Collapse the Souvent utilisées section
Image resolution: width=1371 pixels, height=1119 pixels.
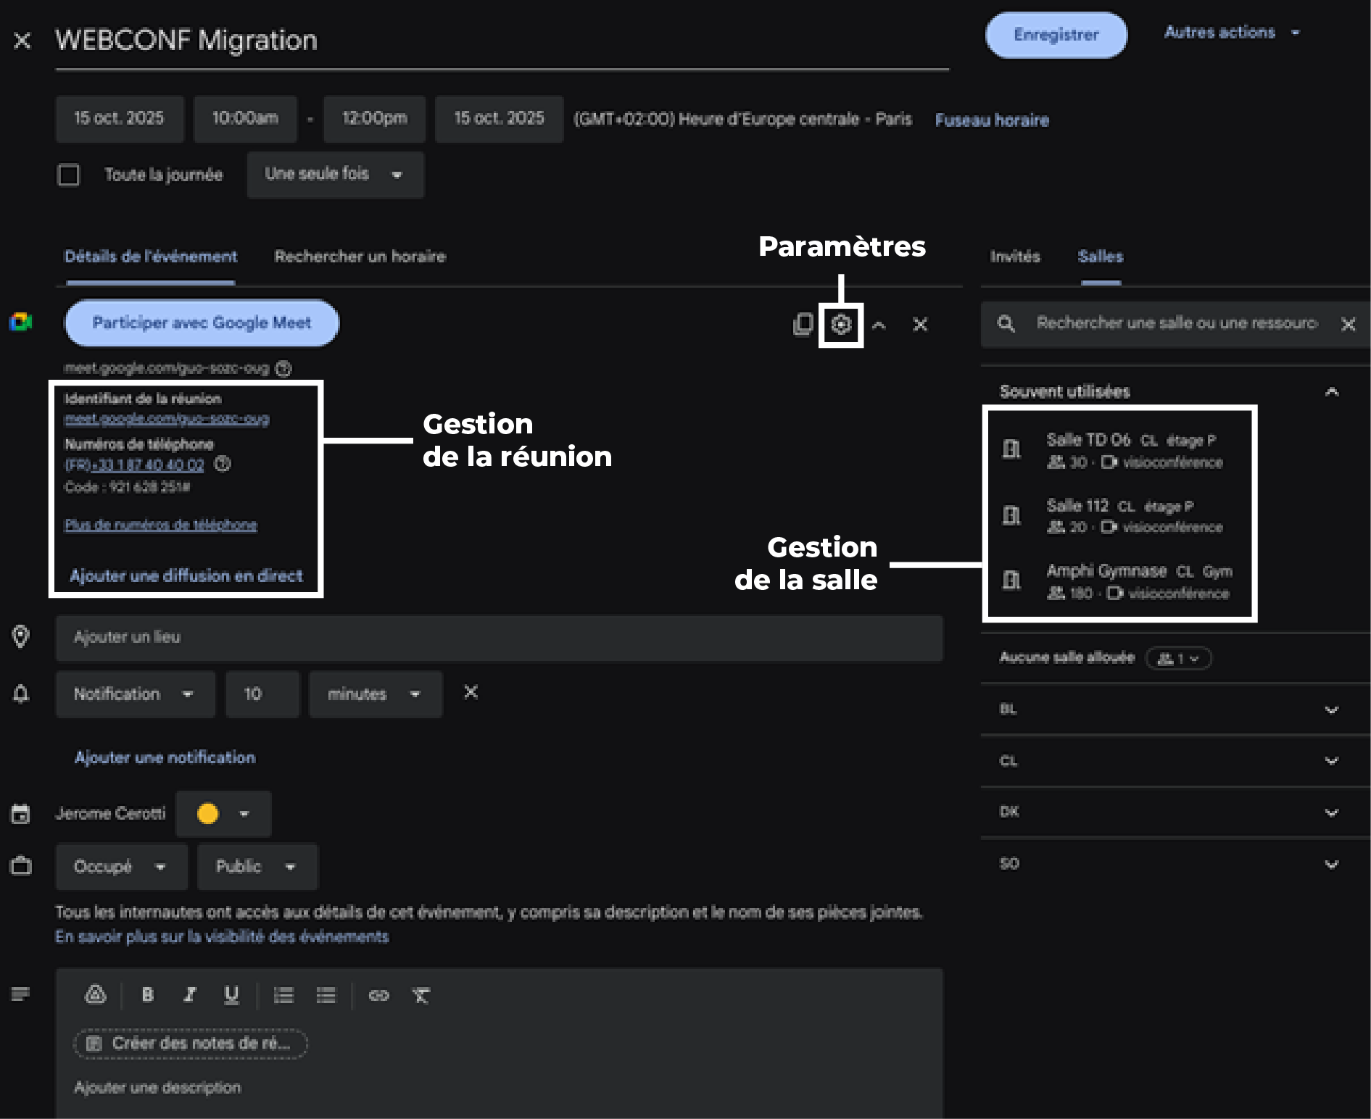[1331, 392]
